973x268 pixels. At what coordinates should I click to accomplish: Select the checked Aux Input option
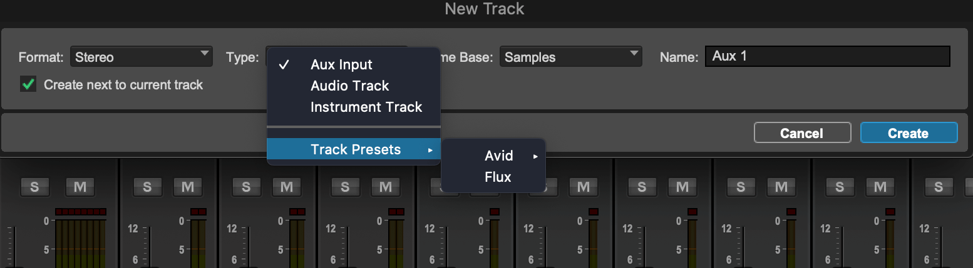click(x=341, y=65)
